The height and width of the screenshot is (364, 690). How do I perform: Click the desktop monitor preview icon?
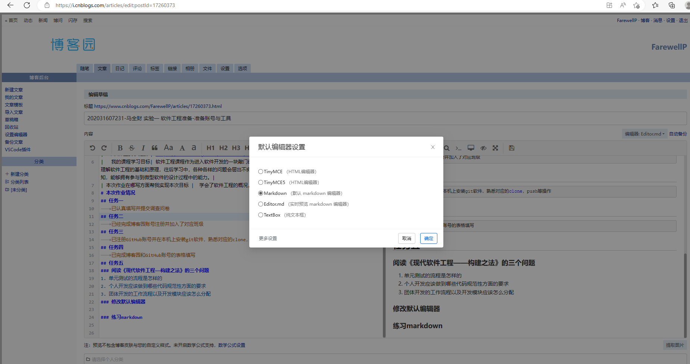click(x=471, y=148)
